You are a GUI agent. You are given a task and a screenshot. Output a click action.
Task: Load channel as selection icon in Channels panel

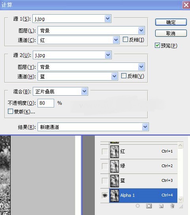click(137, 206)
